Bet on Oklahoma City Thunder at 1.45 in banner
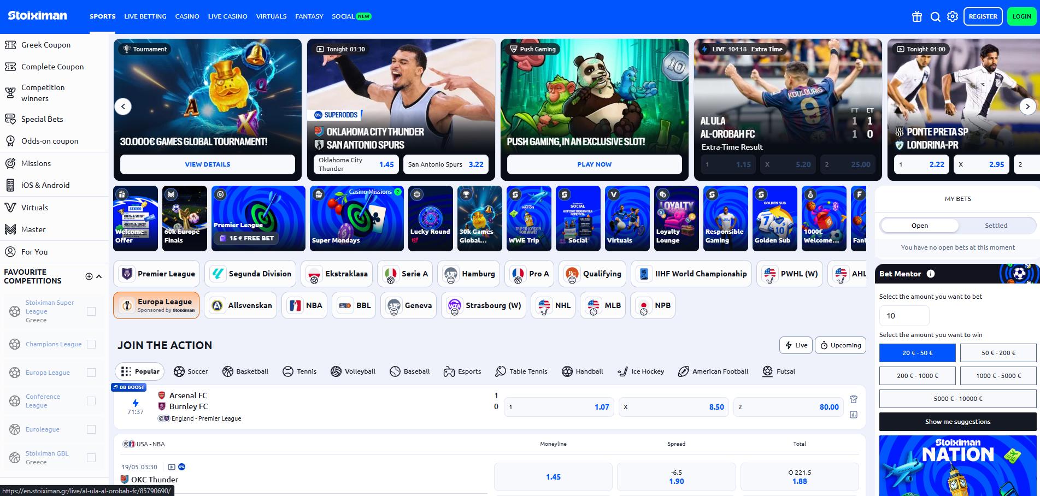 356,164
